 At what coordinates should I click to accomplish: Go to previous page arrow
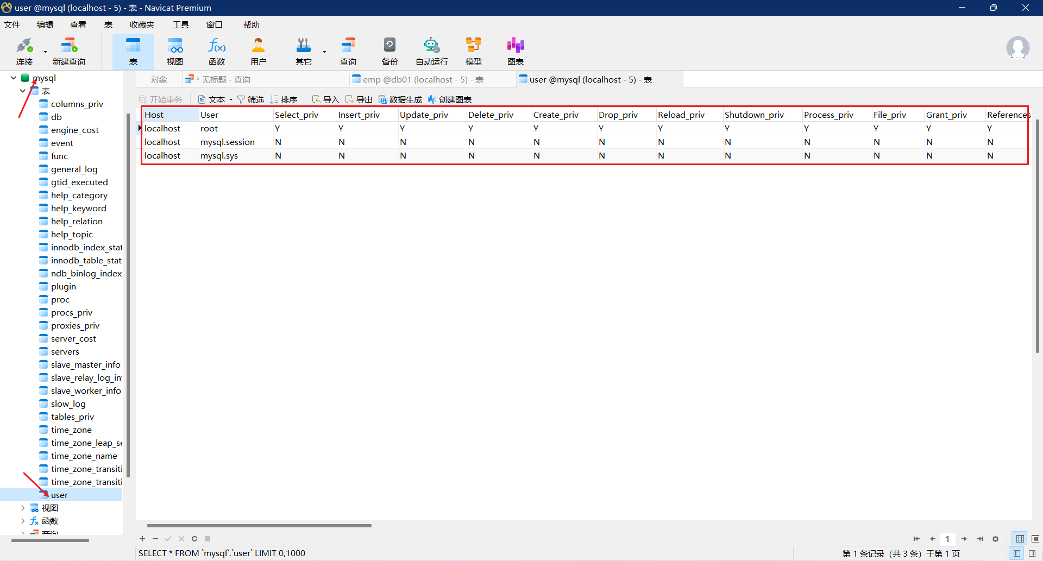(x=933, y=539)
